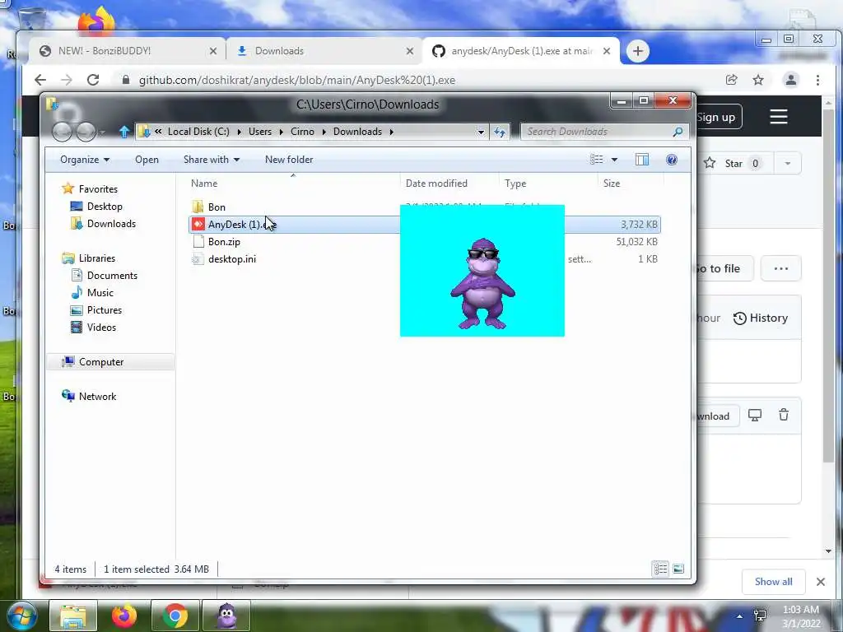Click the BonziBuddy taskbar icon
Image resolution: width=843 pixels, height=632 pixels.
point(226,616)
